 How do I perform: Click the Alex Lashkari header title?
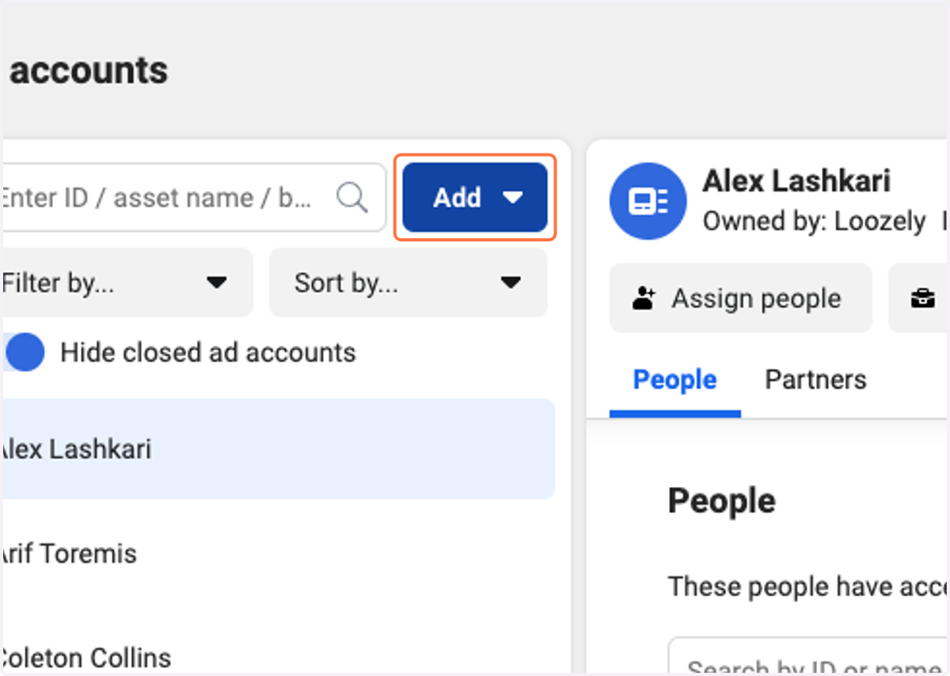click(x=796, y=181)
